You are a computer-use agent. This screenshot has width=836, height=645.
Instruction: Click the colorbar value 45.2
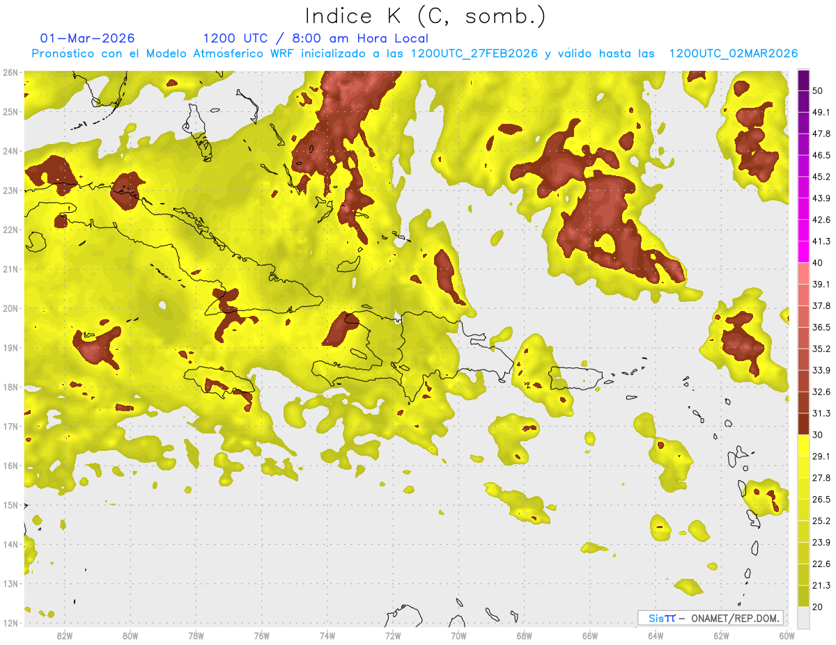coord(821,177)
